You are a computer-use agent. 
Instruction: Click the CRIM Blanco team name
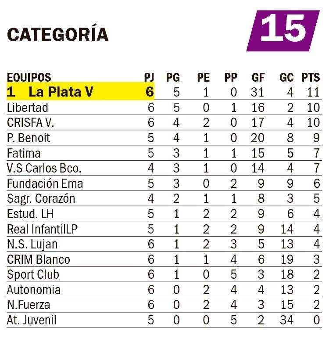coord(39,259)
